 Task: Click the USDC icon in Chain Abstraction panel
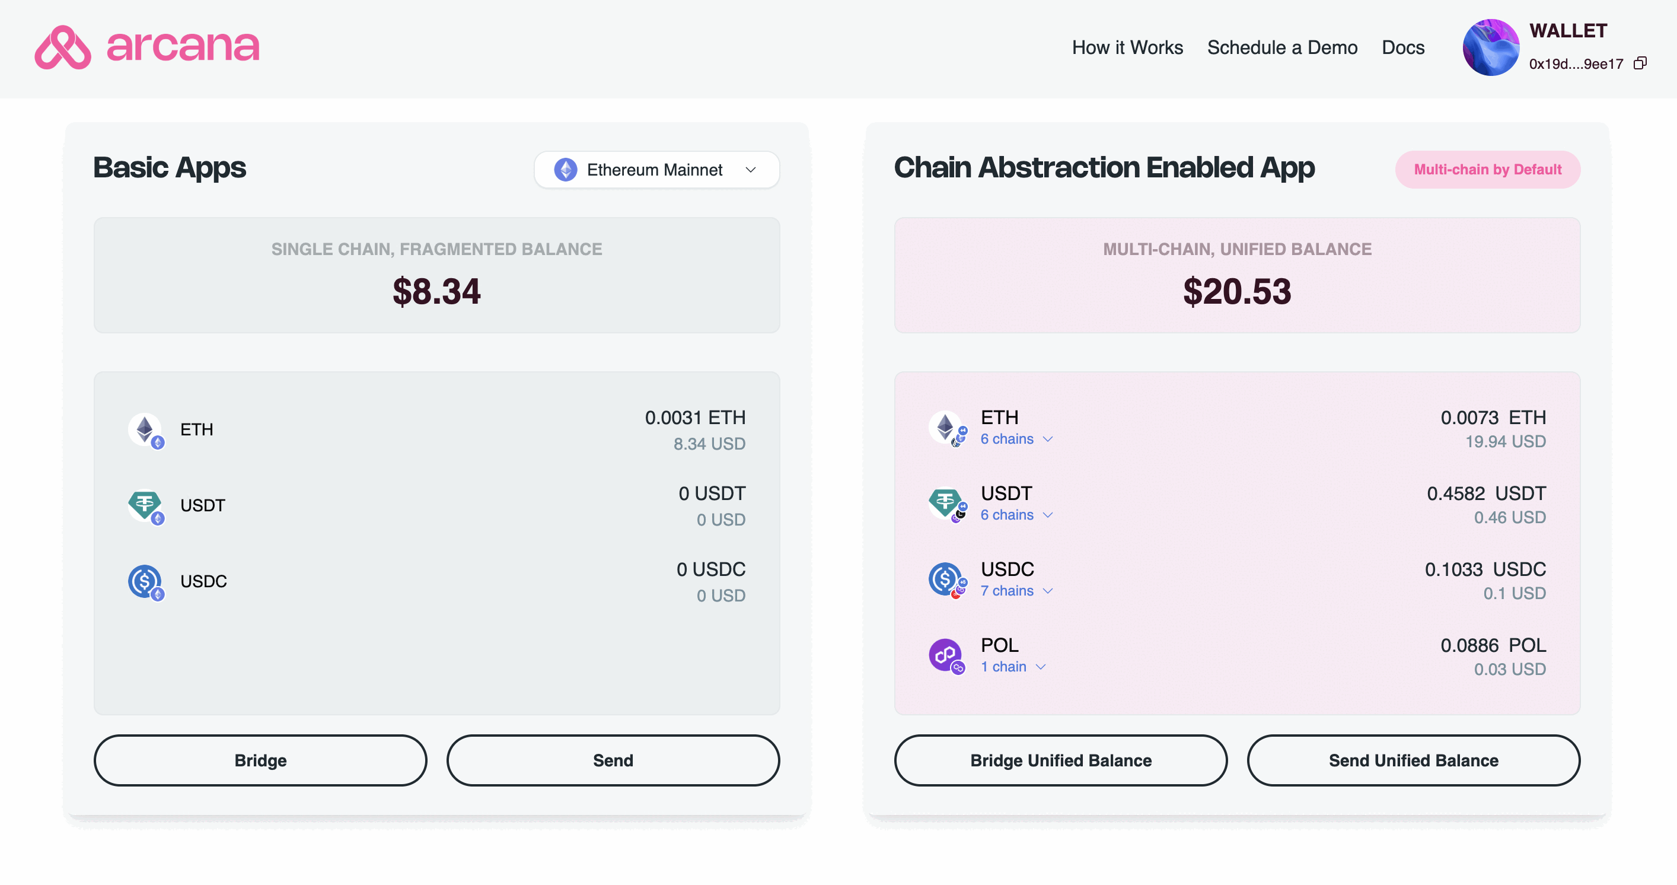tap(946, 580)
